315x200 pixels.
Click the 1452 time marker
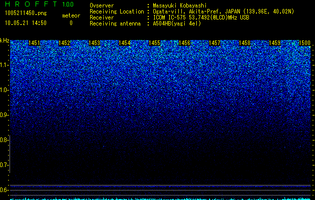(64, 43)
